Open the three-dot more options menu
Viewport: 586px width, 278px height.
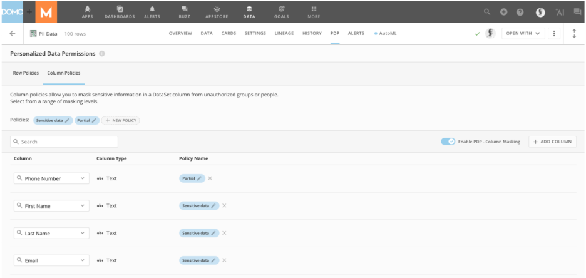(x=554, y=33)
